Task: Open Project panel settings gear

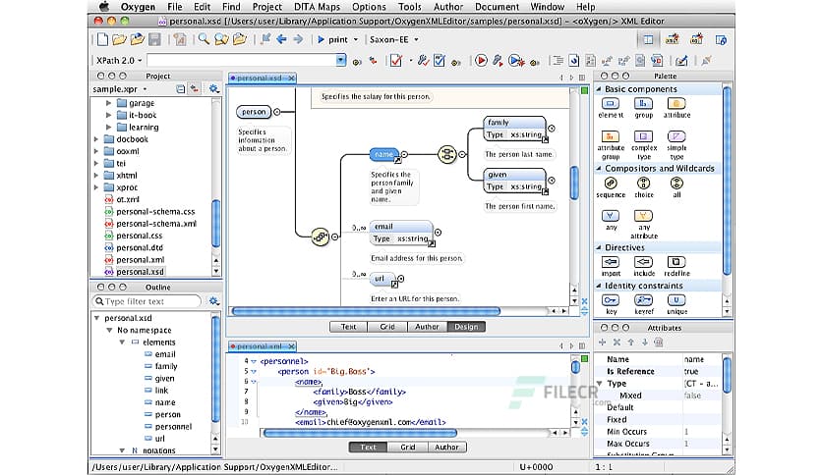Action: click(214, 89)
